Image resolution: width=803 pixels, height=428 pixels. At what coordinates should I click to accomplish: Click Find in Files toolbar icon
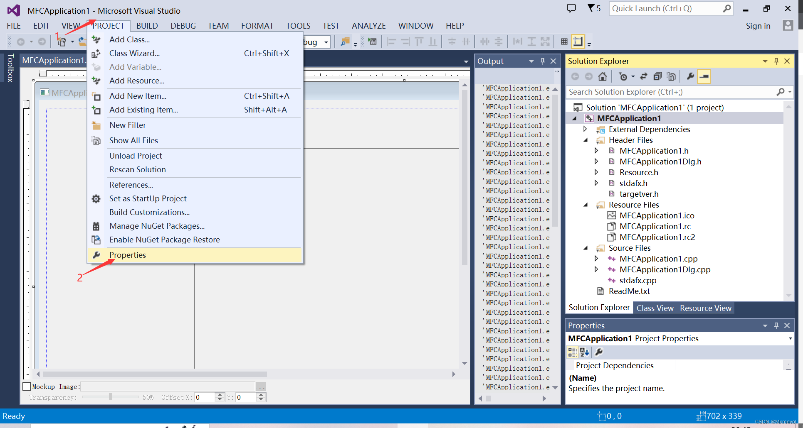345,42
